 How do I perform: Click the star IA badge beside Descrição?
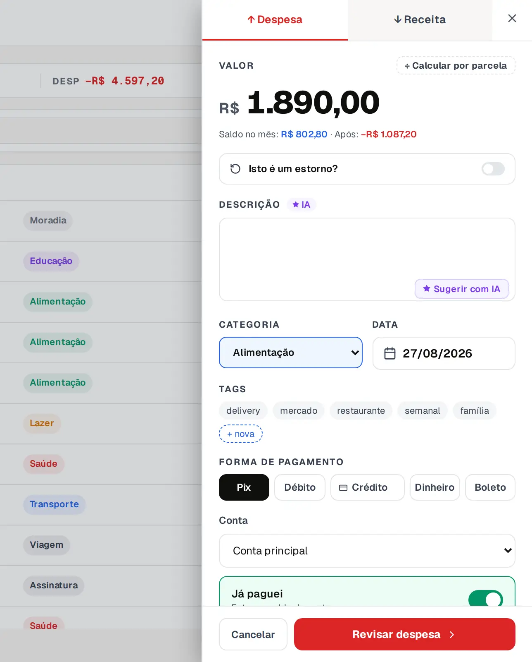[302, 204]
